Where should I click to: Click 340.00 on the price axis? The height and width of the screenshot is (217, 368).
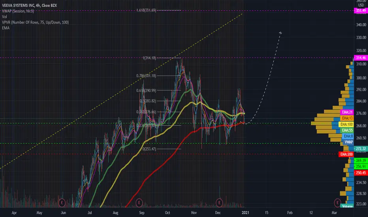click(361, 24)
